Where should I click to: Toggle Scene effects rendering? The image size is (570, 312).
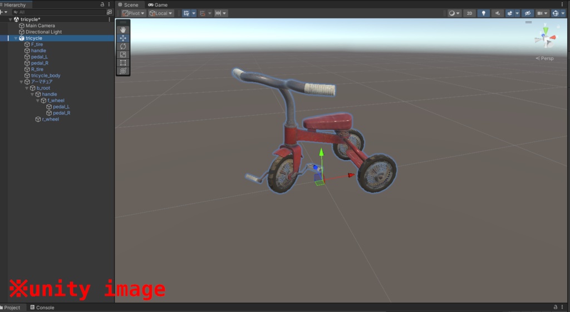pos(510,13)
